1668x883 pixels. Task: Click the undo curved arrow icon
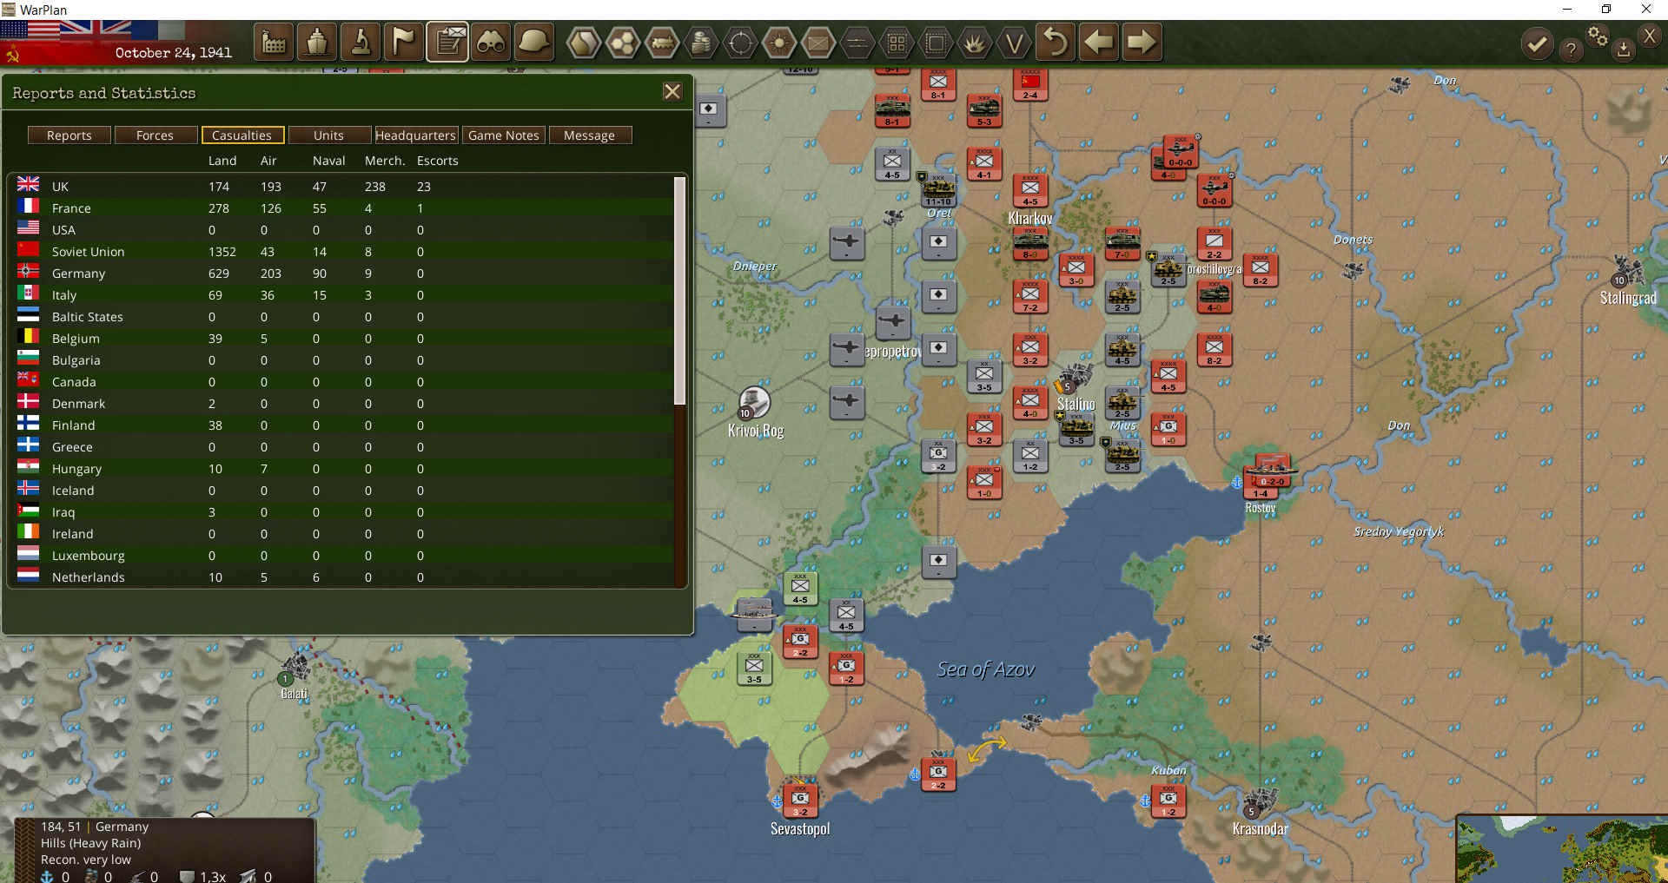coord(1056,42)
